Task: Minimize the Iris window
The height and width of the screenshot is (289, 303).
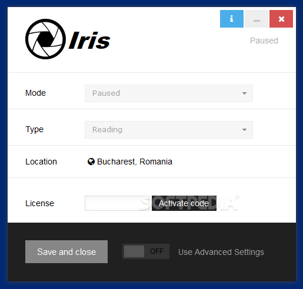Action: (257, 19)
